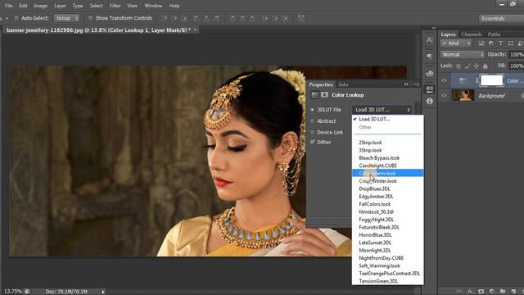The image size is (524, 295).
Task: Choose Candlelight.CUBE from LUT list
Action: coord(387,166)
